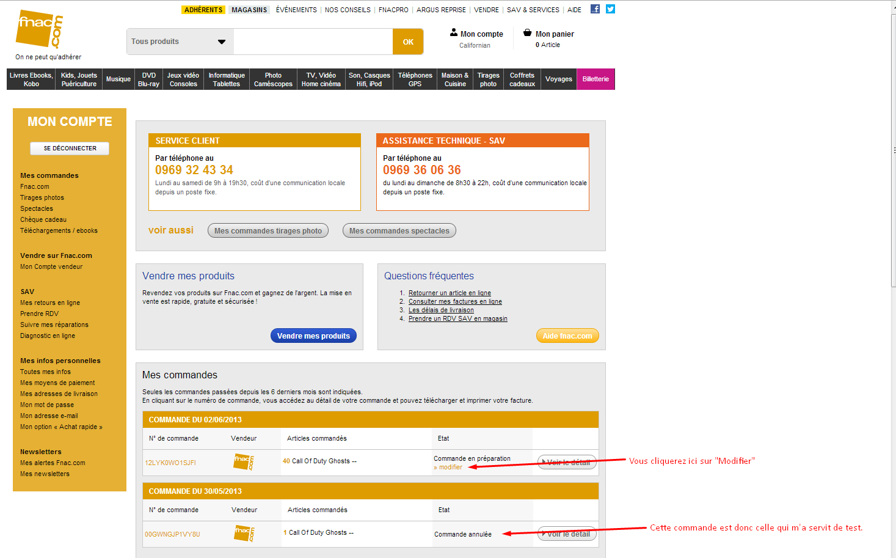Image resolution: width=896 pixels, height=558 pixels.
Task: Open Prendre RDV sidebar link
Action: [39, 314]
